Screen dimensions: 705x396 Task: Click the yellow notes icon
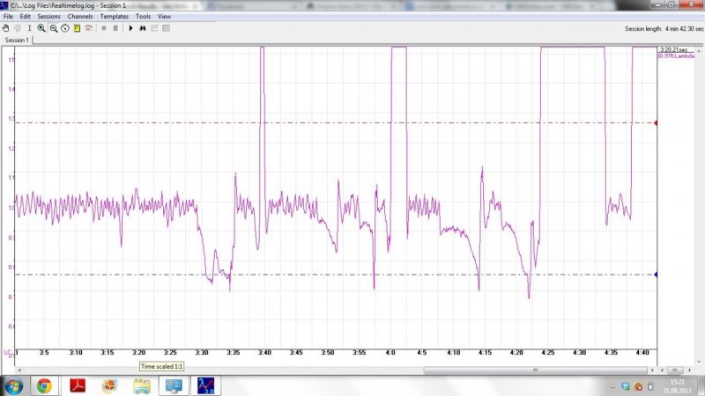click(x=78, y=28)
